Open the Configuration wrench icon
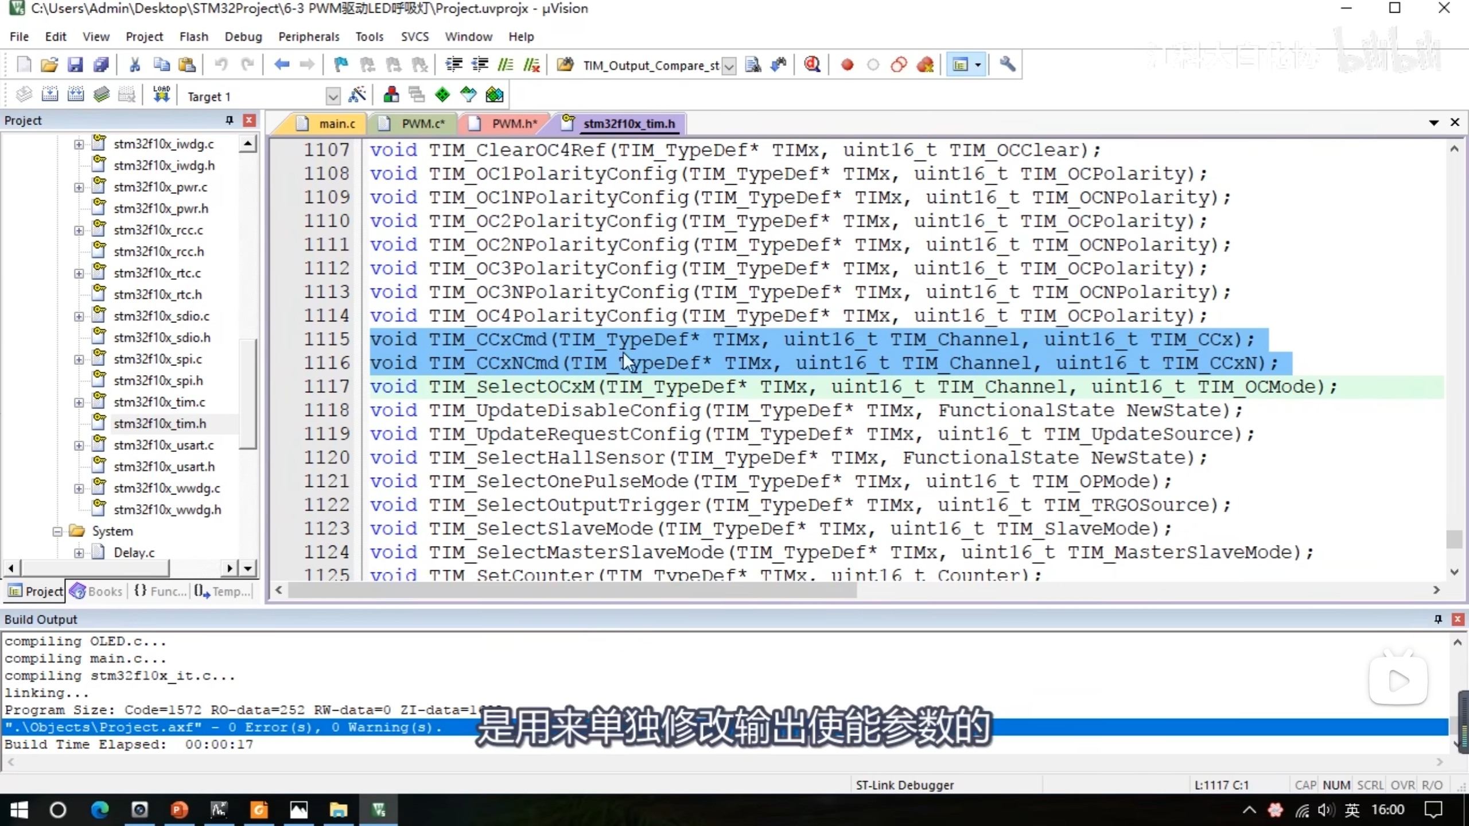The width and height of the screenshot is (1469, 826). tap(1008, 65)
